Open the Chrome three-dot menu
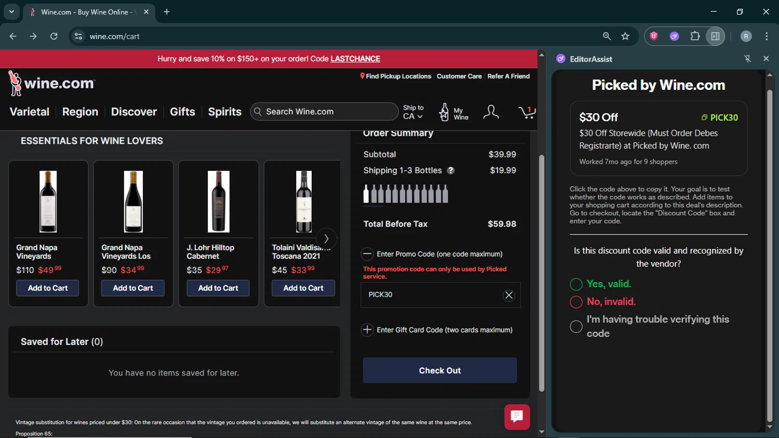Image resolution: width=779 pixels, height=438 pixels. pos(767,36)
